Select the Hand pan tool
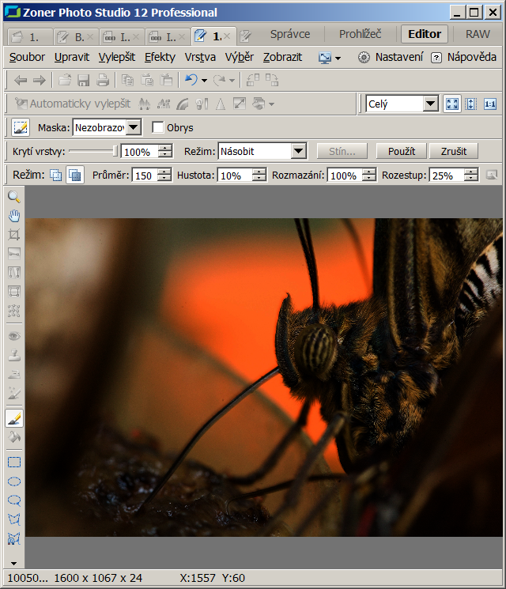Screen dimensions: 506x589 13,216
